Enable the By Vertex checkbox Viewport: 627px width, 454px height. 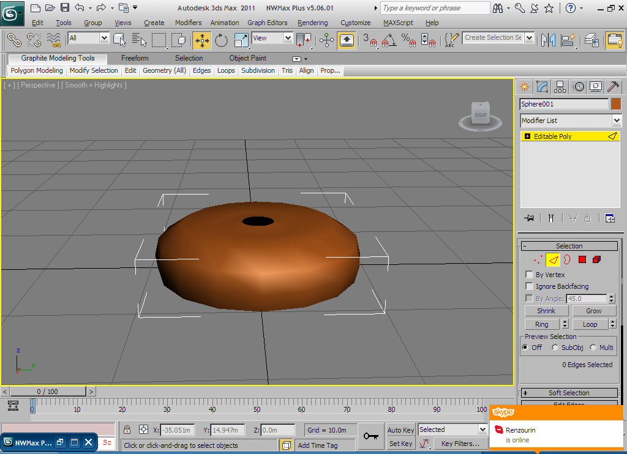pos(530,275)
